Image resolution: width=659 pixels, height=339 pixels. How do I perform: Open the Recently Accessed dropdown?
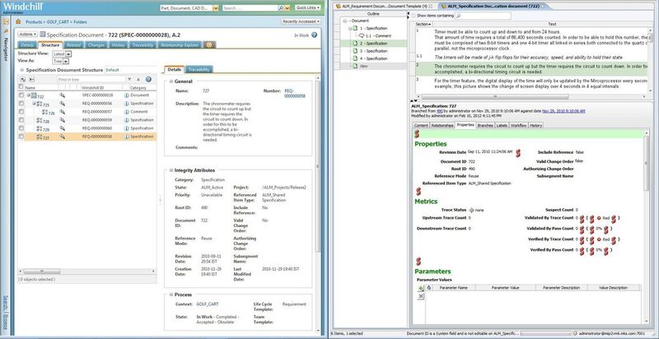click(301, 21)
